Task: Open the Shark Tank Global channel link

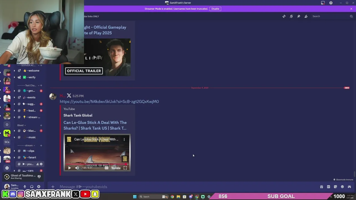Action: tap(78, 115)
